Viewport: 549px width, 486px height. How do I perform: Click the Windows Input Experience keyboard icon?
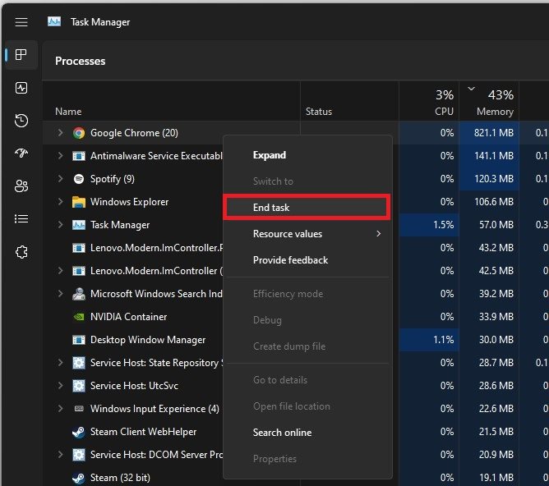[x=79, y=408]
